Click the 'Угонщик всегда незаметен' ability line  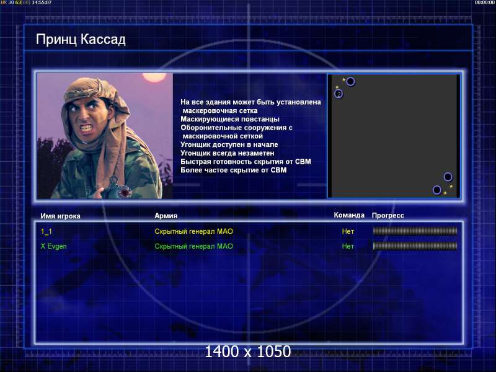(x=227, y=153)
